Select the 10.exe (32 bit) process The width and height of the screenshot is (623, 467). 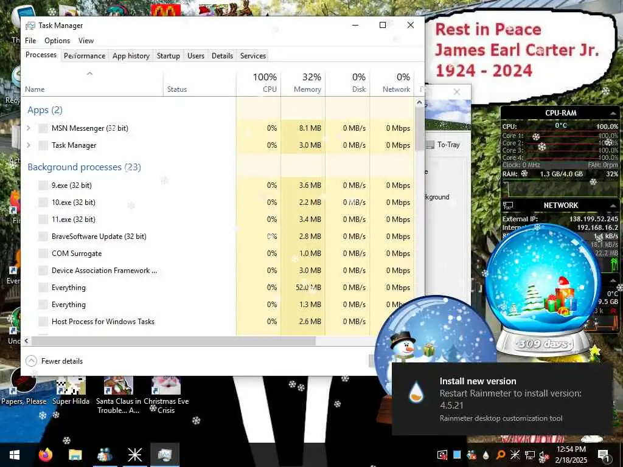coord(74,202)
